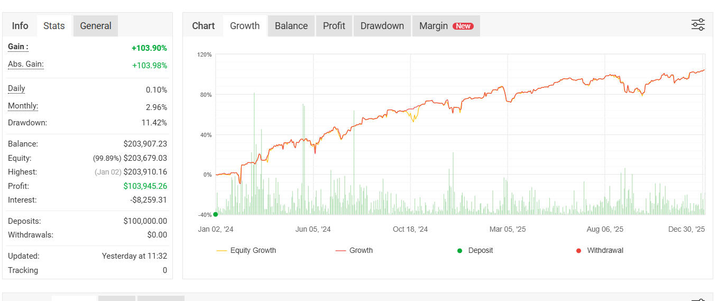Click the green Deposit legend dot

click(x=460, y=250)
